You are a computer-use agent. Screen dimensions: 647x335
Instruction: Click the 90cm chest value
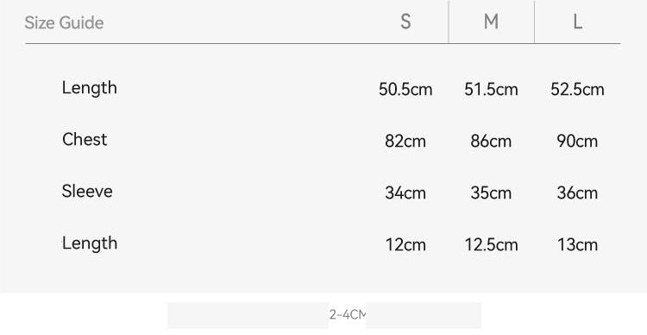577,142
